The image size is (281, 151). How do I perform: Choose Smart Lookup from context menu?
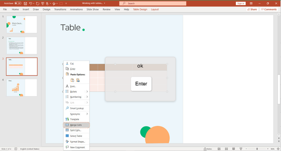[76, 108]
